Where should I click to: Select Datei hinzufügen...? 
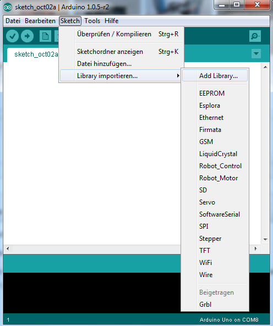point(121,64)
